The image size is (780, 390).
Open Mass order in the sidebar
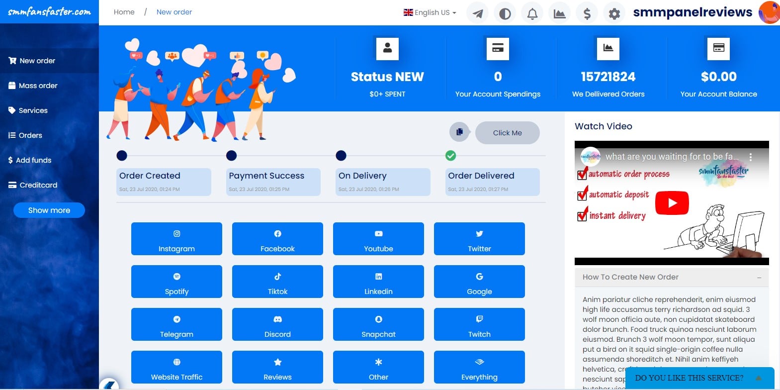38,86
